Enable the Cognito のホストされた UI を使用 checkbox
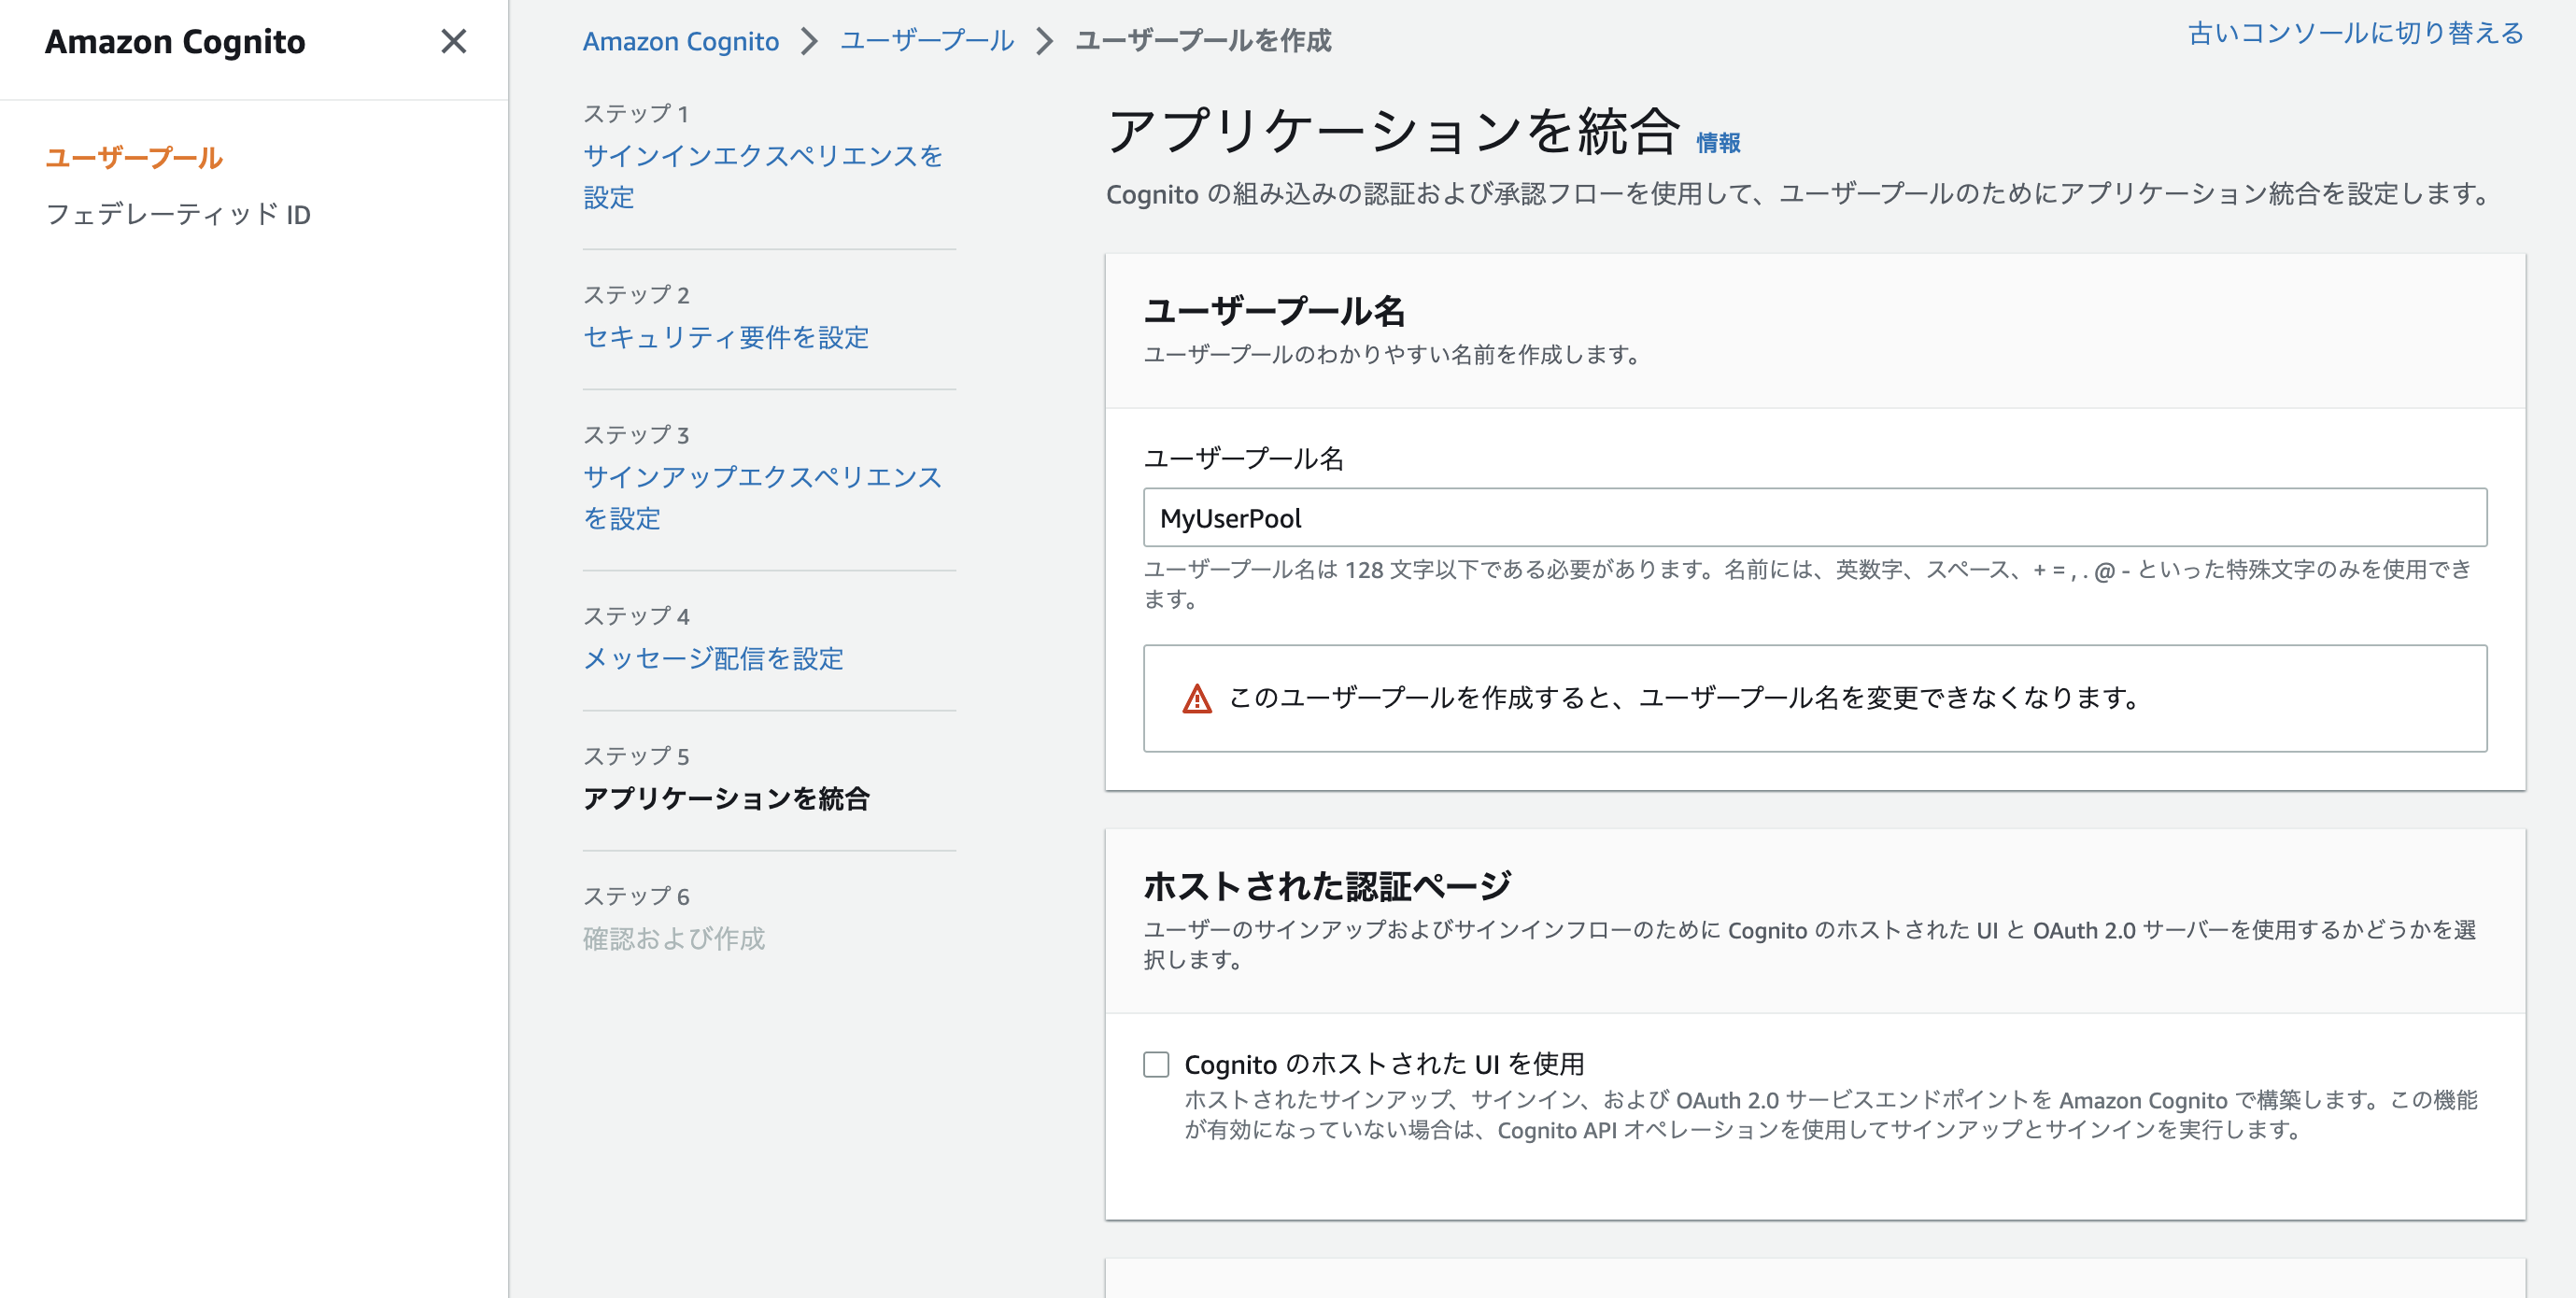 coord(1155,1065)
